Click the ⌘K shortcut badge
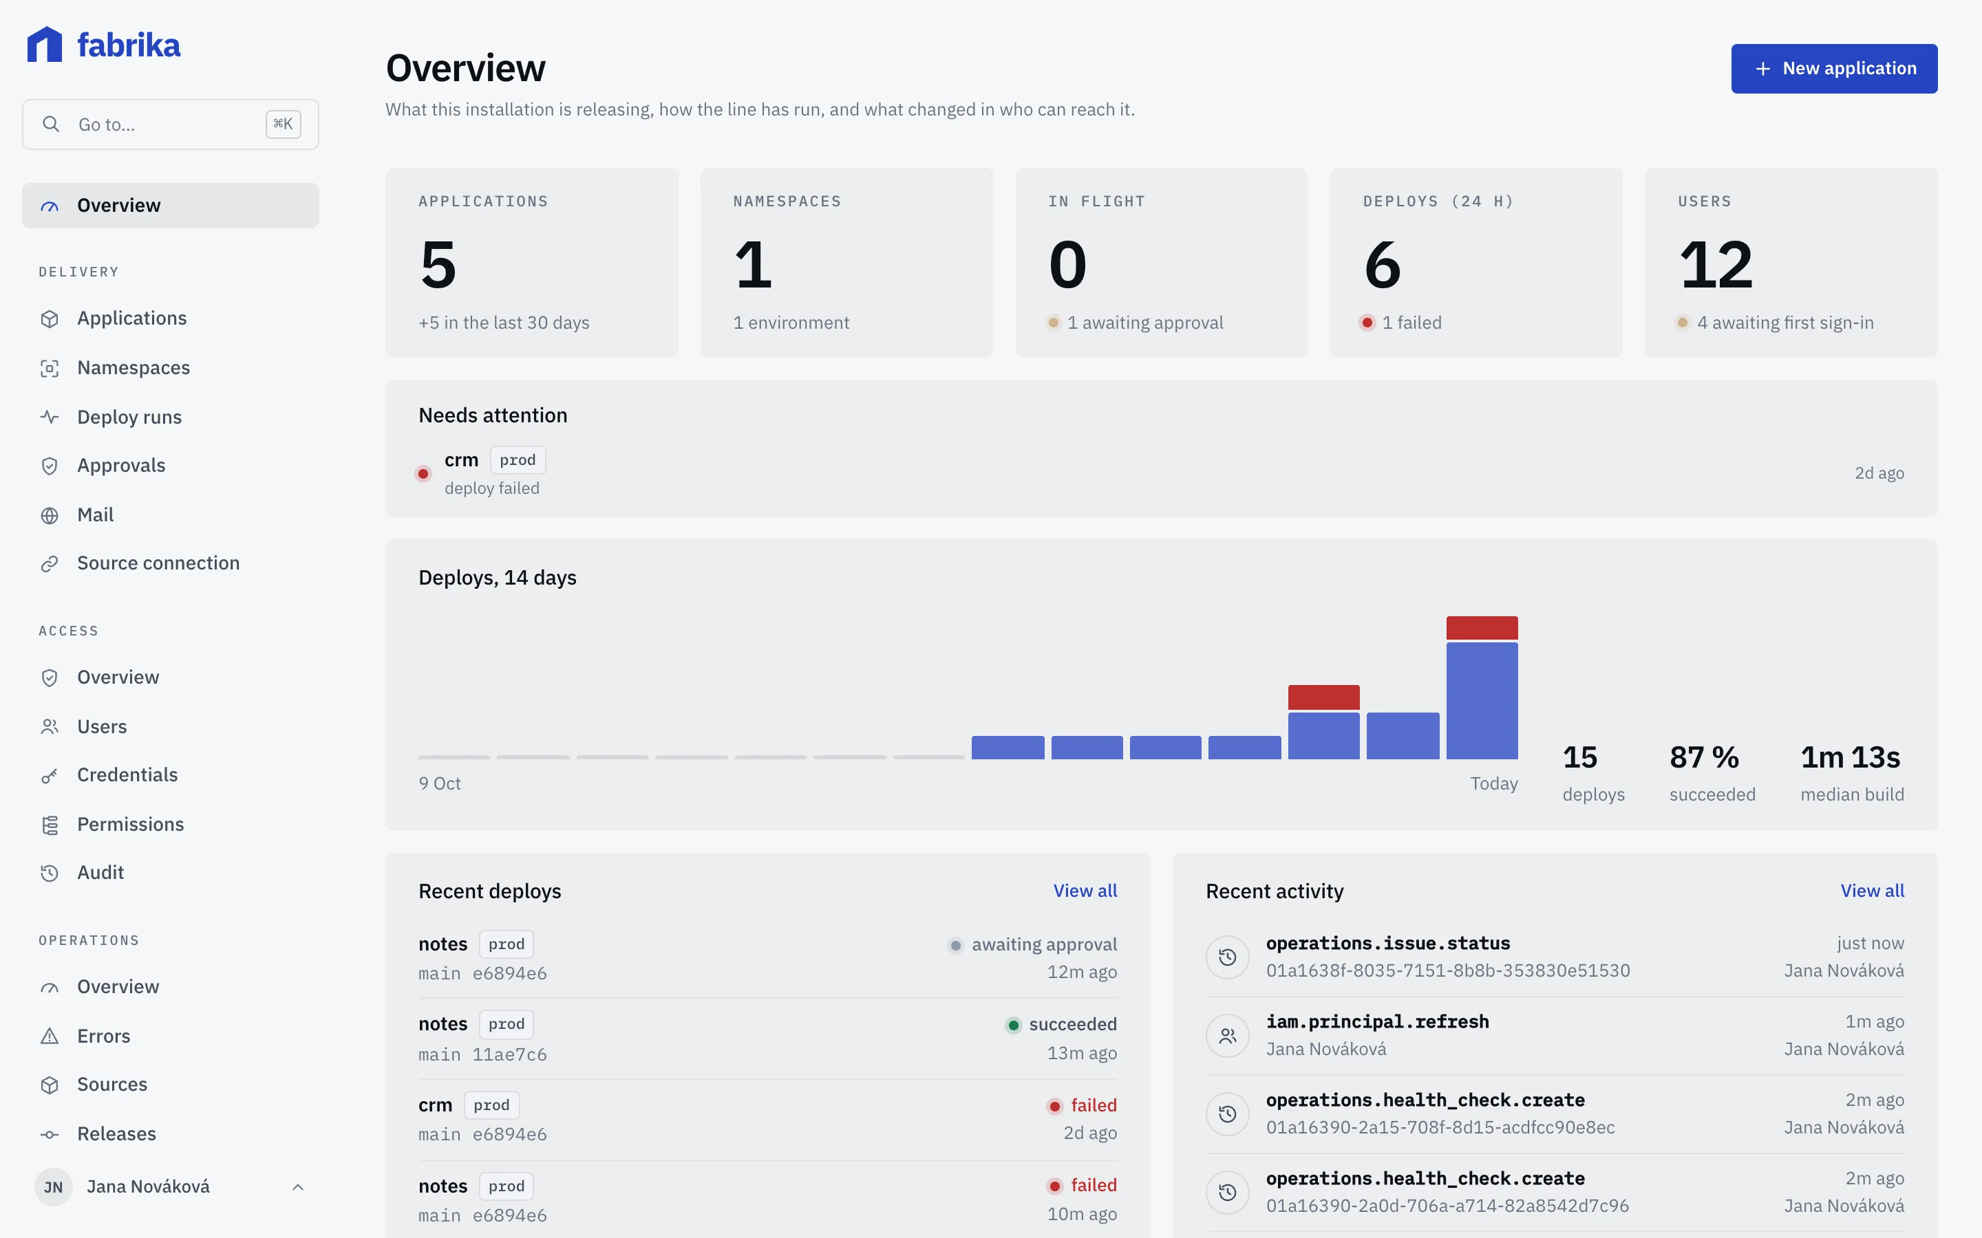Viewport: 1982px width, 1238px height. point(284,124)
